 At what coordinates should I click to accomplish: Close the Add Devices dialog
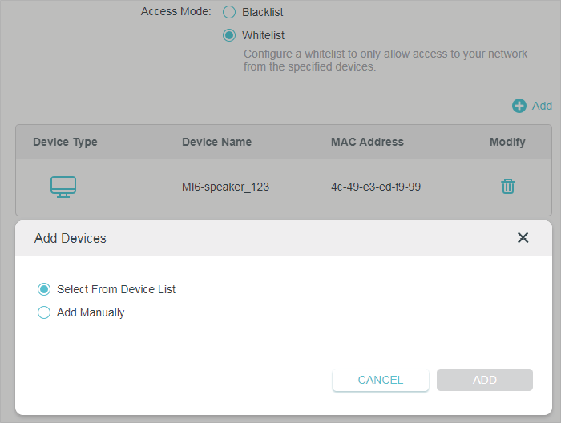[x=523, y=237]
